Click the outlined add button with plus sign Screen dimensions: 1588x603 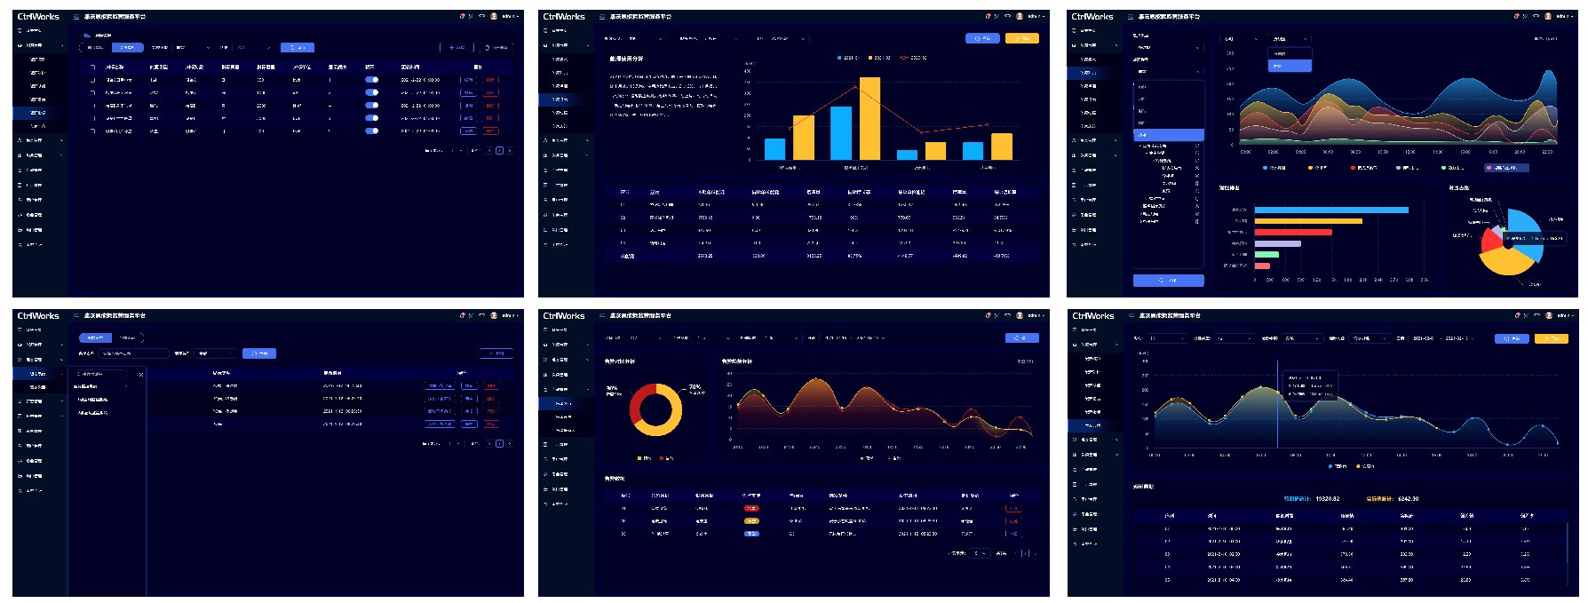[x=457, y=48]
